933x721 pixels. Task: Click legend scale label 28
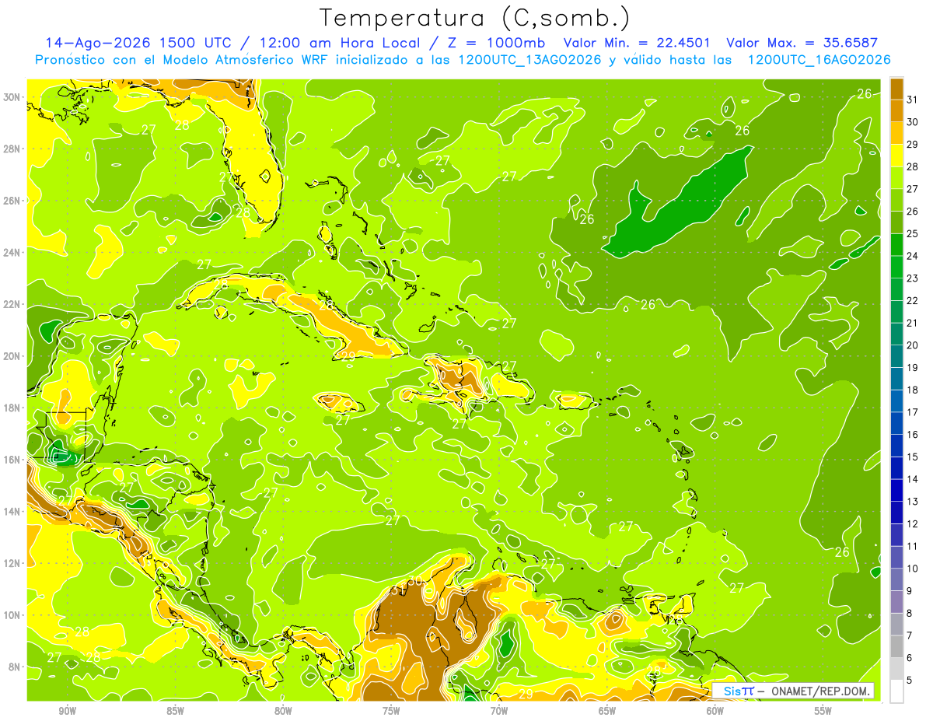click(913, 166)
